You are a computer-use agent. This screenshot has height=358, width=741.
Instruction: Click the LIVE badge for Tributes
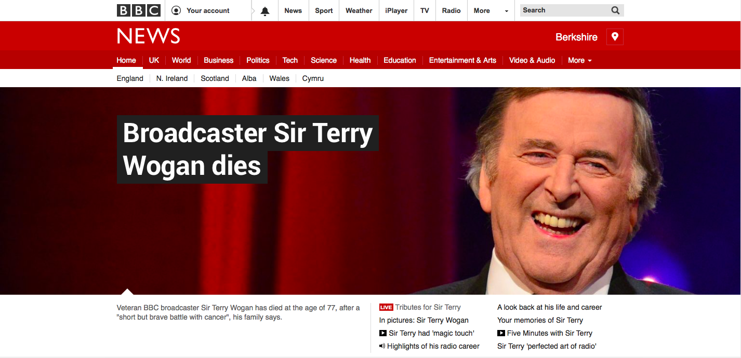coord(386,307)
